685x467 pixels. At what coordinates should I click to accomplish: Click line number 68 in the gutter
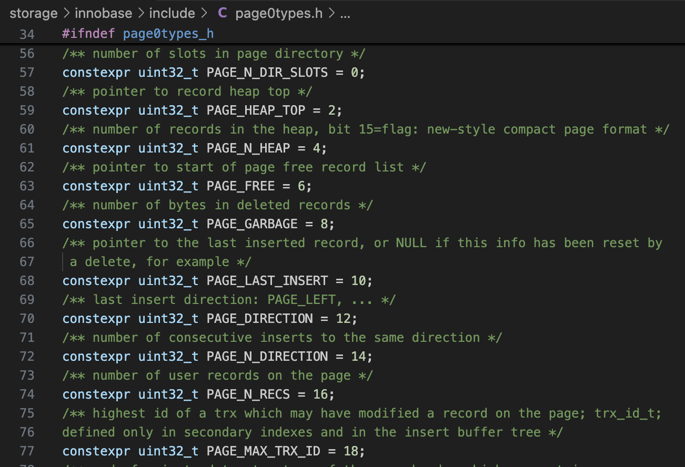tap(27, 280)
